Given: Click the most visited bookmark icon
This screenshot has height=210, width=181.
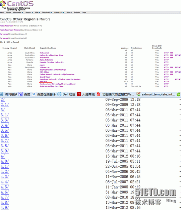Looking at the screenshot, I should coord(1,94).
